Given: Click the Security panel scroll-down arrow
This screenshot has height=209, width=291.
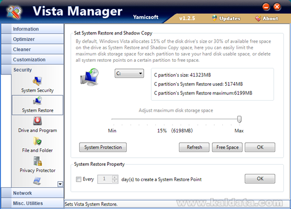Looking at the screenshot, I should 60,184.
